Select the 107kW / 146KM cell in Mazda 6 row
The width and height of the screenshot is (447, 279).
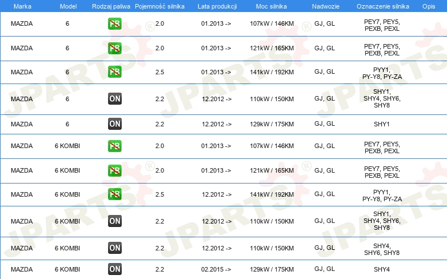[x=272, y=23]
